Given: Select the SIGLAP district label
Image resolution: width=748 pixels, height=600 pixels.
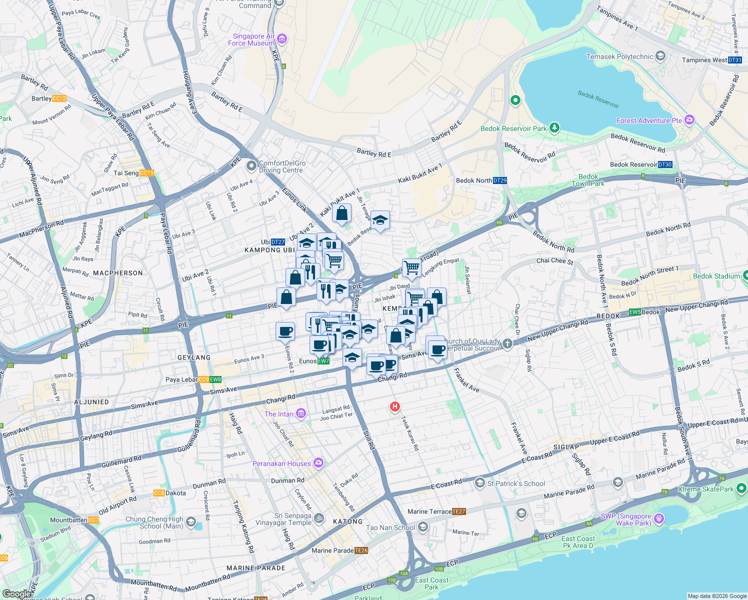Looking at the screenshot, I should point(566,447).
